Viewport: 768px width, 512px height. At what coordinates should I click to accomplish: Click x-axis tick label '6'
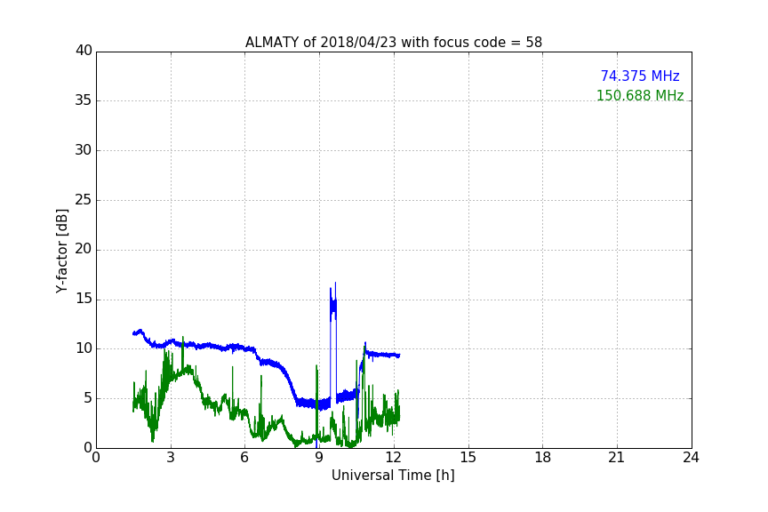click(245, 458)
